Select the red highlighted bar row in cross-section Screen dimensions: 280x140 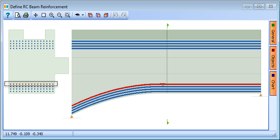pyautogui.click(x=31, y=84)
